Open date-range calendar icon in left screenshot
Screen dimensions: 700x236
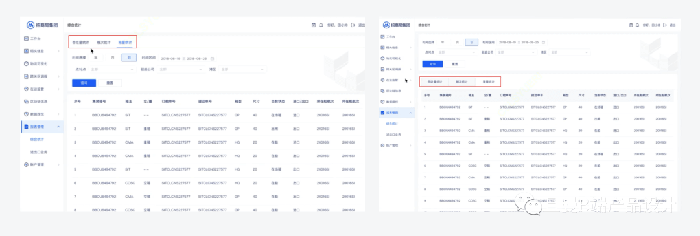[213, 58]
